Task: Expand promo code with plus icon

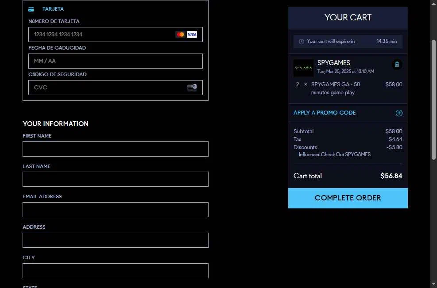Action: [x=399, y=113]
